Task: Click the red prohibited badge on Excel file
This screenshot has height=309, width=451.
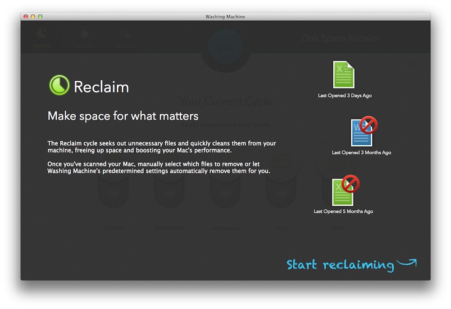Action: click(x=351, y=184)
